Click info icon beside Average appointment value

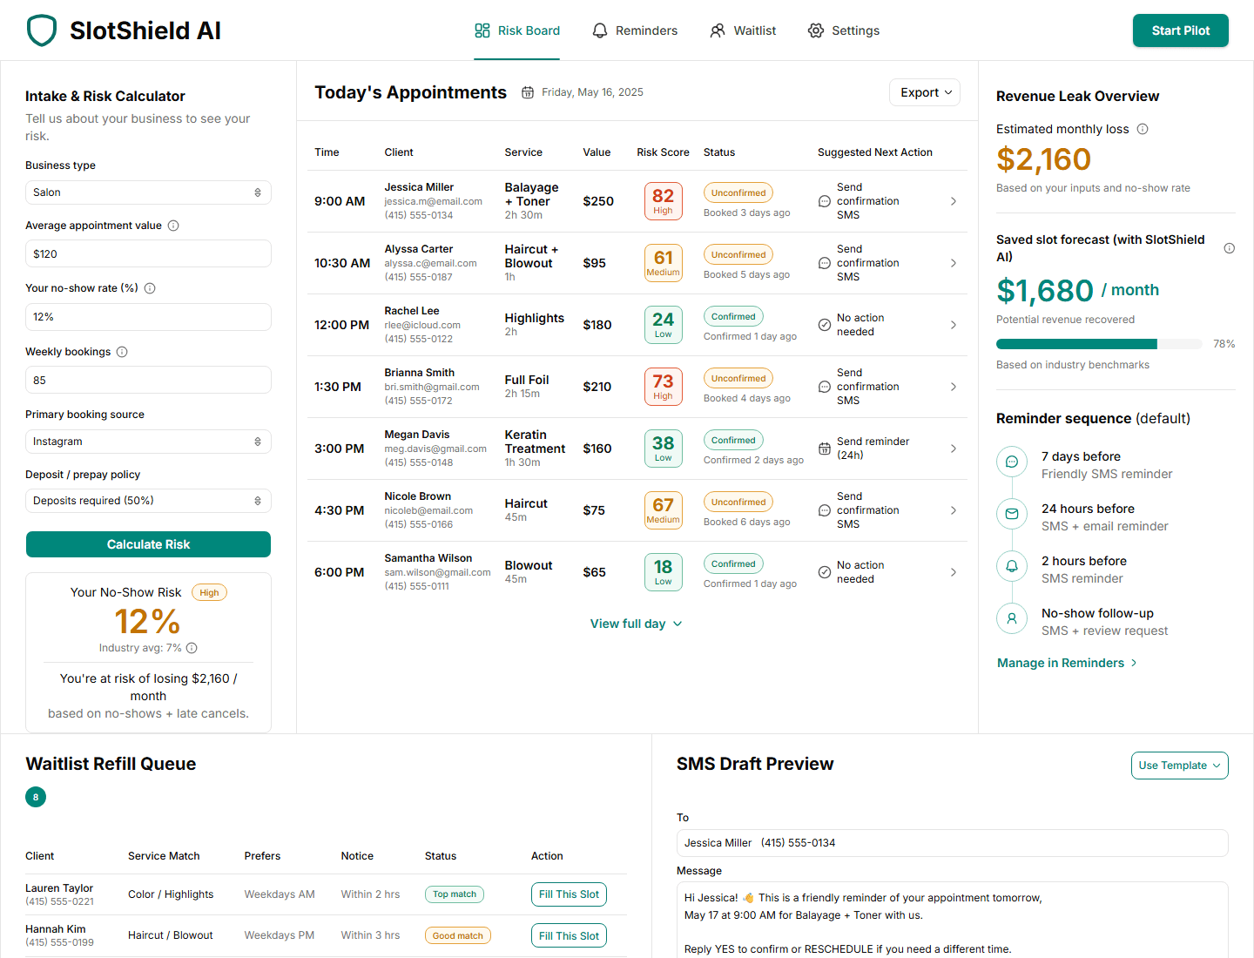pyautogui.click(x=173, y=226)
